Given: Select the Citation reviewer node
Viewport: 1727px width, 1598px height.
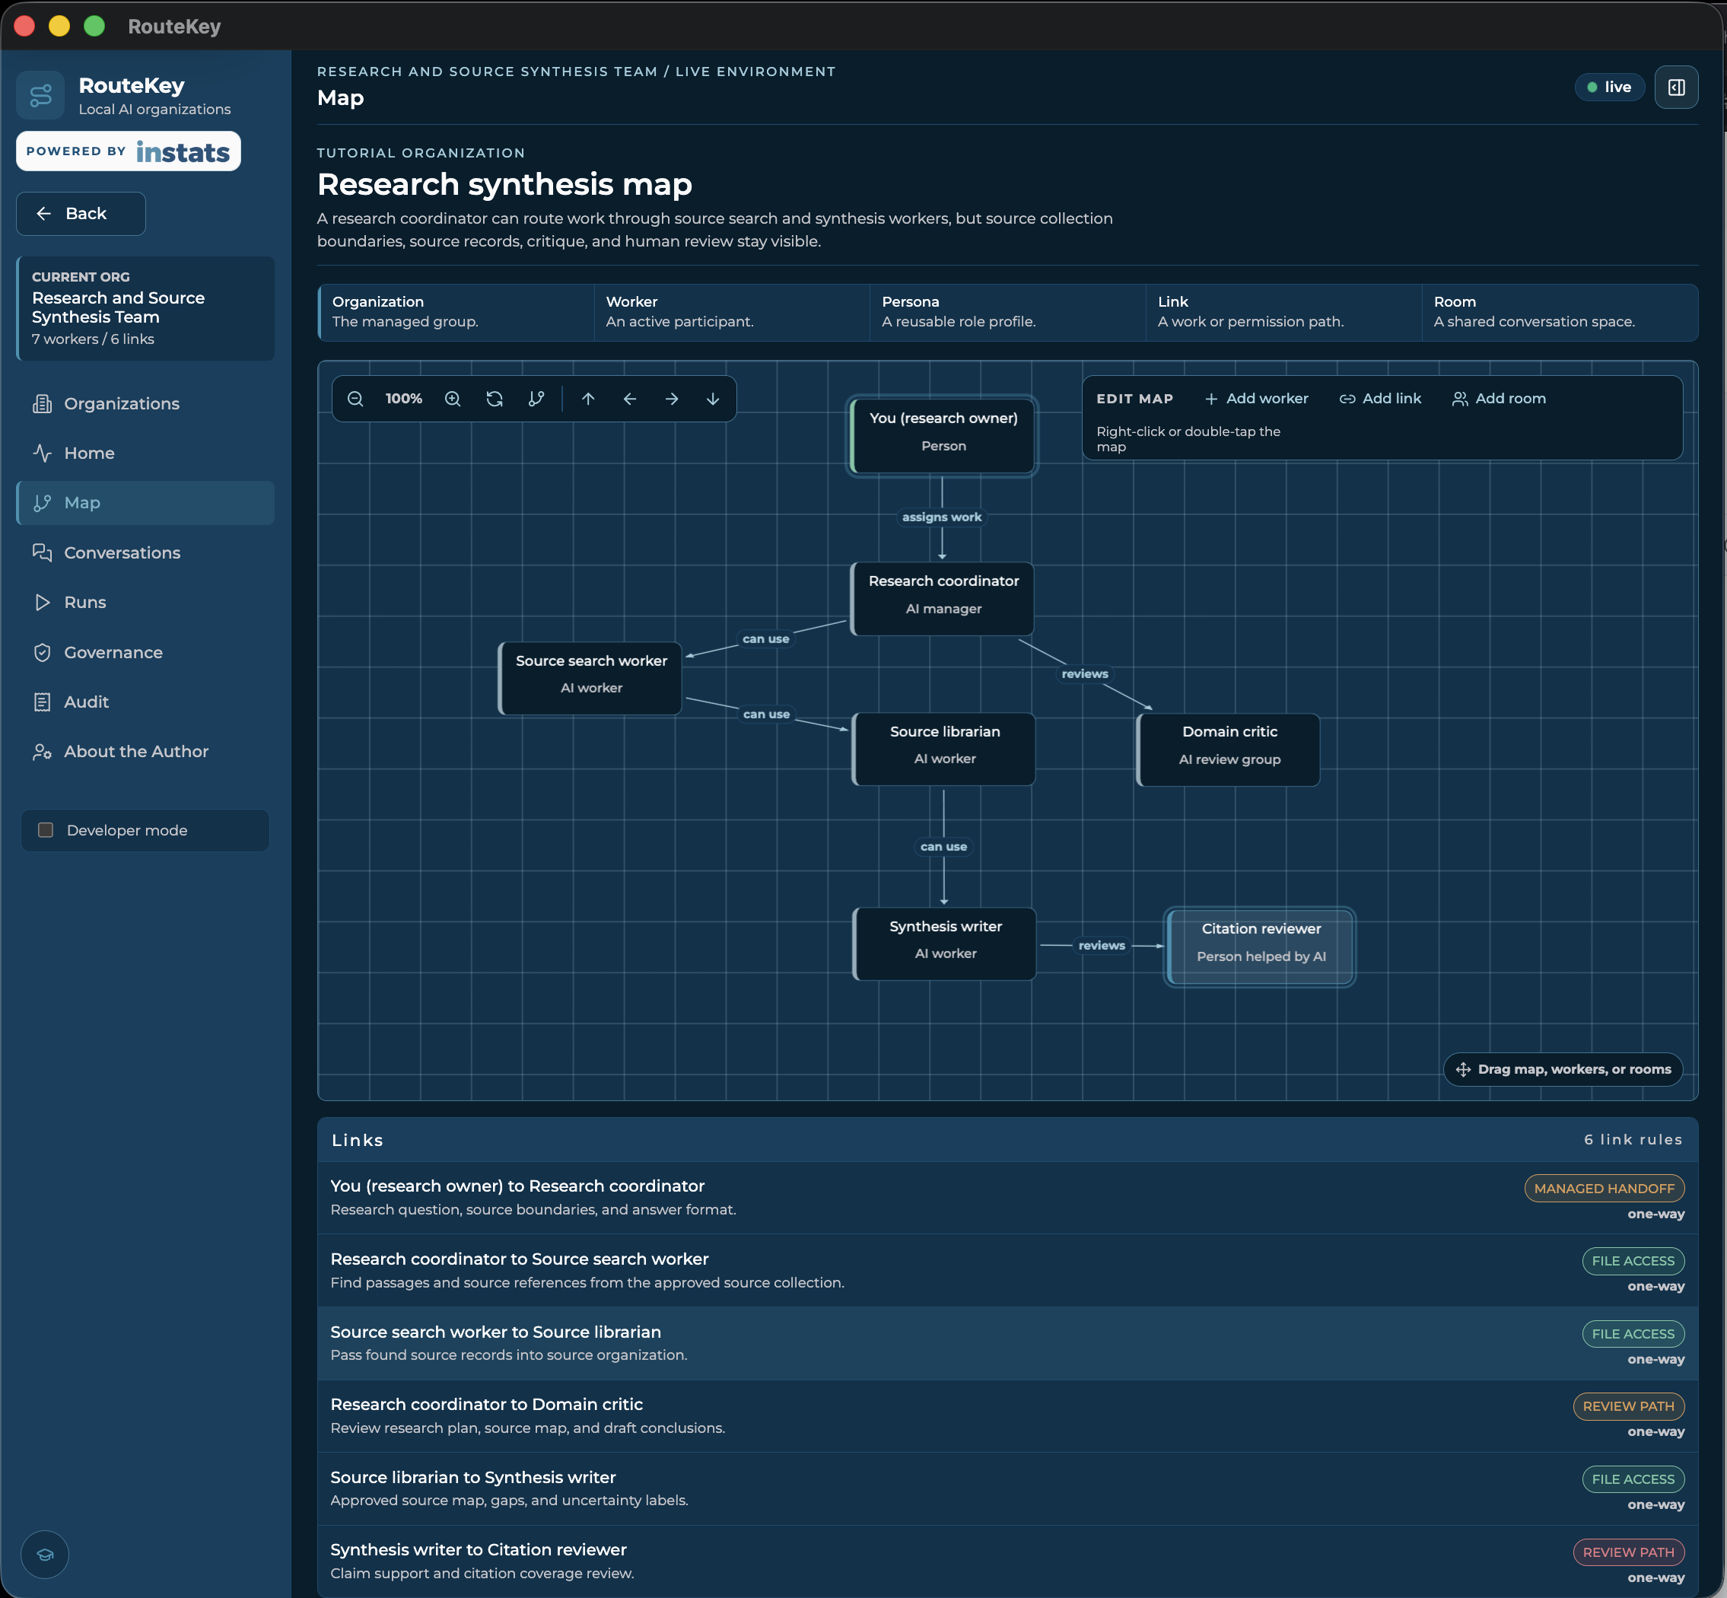Looking at the screenshot, I should click(1260, 946).
